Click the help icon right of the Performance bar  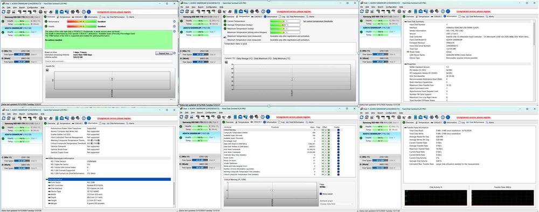[x=174, y=22]
